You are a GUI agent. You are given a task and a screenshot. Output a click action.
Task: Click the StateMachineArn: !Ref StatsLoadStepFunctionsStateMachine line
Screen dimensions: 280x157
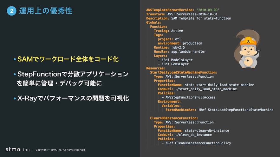coord(219,110)
